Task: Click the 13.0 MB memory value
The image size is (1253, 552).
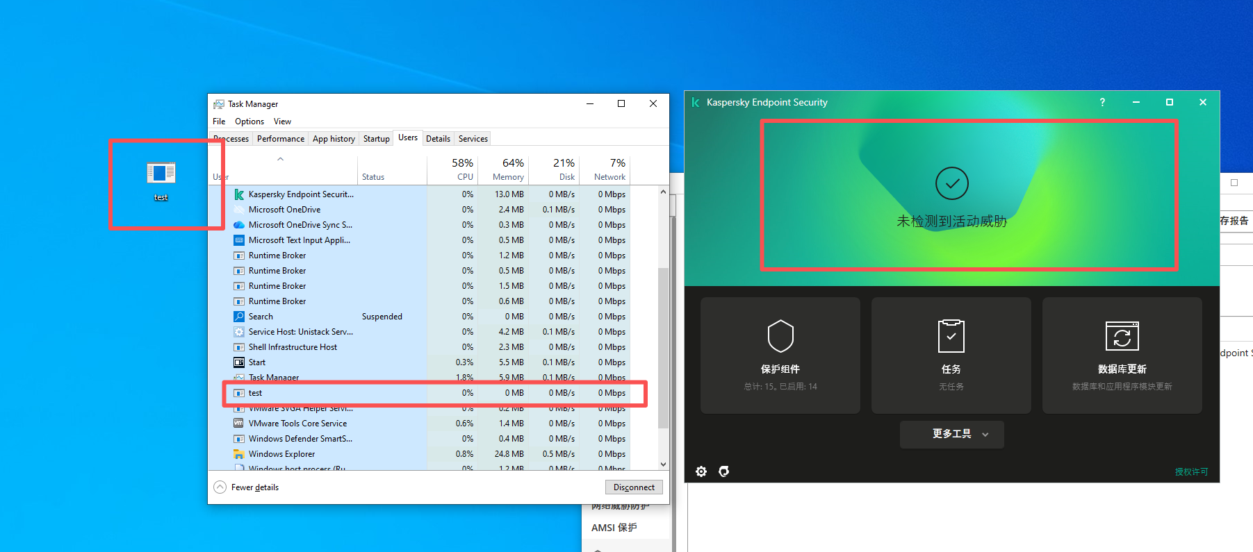Action: coord(509,194)
